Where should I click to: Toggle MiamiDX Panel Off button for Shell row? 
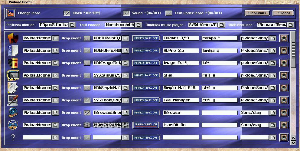point(146,75)
